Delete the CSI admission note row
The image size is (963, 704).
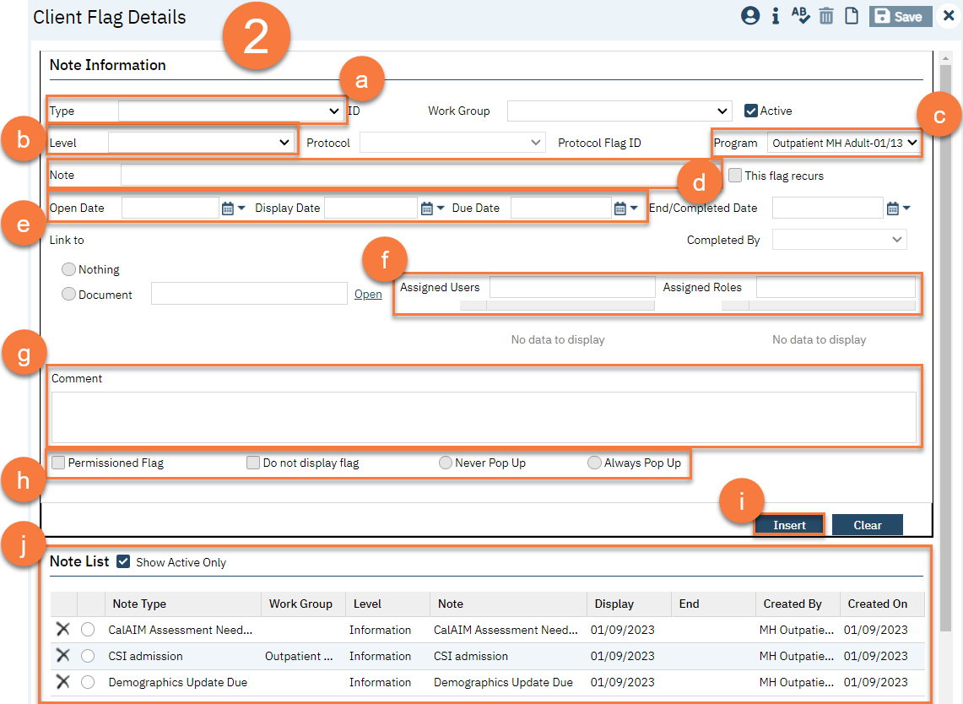tap(62, 656)
